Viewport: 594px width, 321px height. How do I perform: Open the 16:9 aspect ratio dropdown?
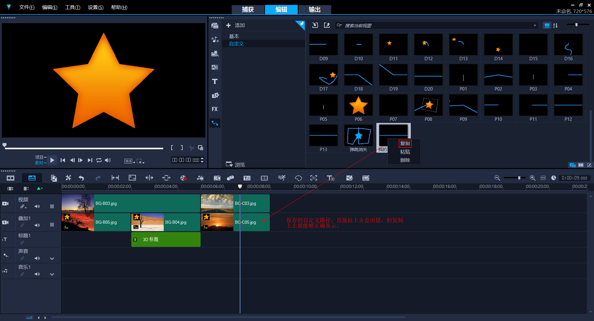click(x=130, y=161)
